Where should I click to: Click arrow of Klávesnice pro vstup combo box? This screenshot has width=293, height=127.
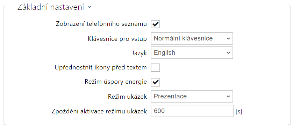click(x=228, y=38)
